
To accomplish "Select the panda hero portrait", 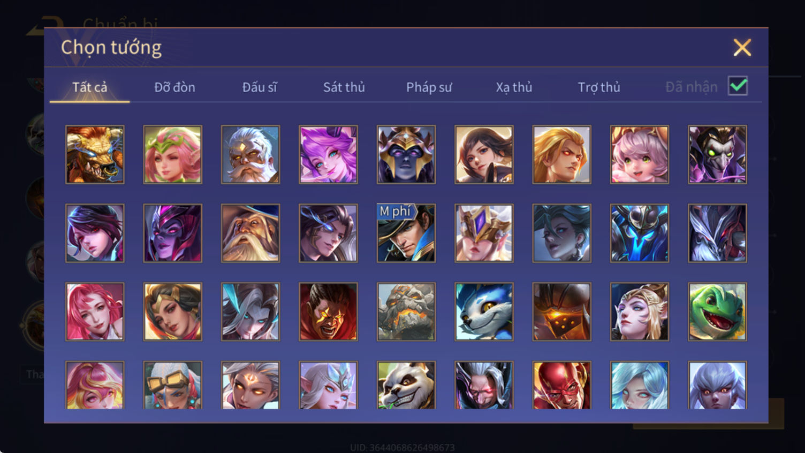I will point(406,385).
